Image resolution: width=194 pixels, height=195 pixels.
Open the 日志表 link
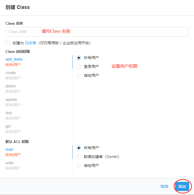click(x=30, y=43)
